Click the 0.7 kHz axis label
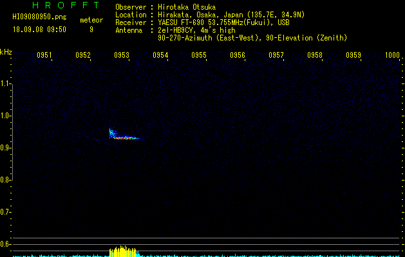 pyautogui.click(x=5, y=212)
